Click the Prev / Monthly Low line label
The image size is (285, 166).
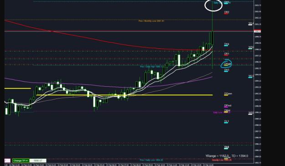tap(151, 21)
